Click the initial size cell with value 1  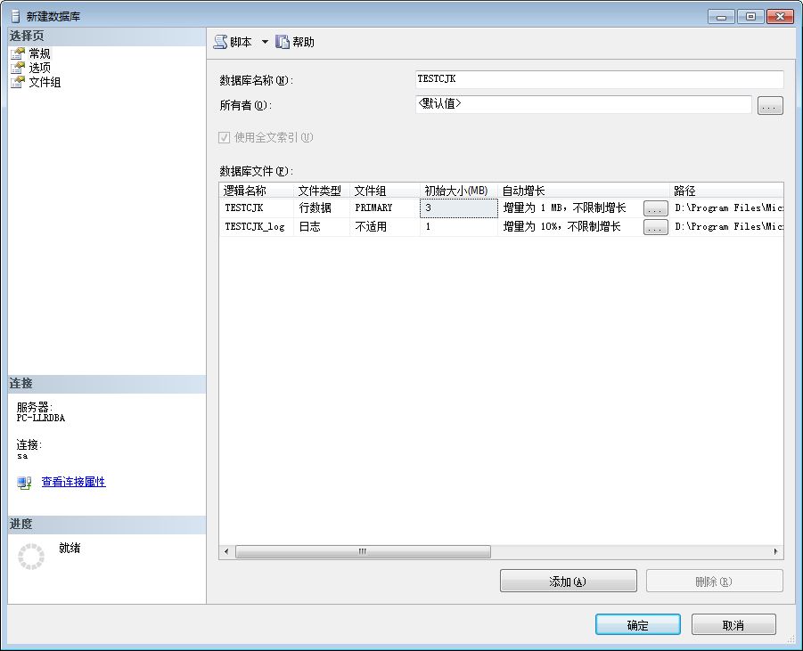(459, 226)
